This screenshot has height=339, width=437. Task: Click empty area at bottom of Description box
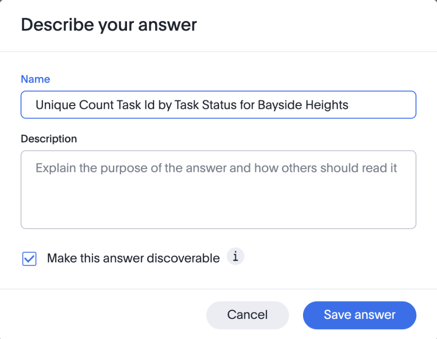click(x=218, y=215)
